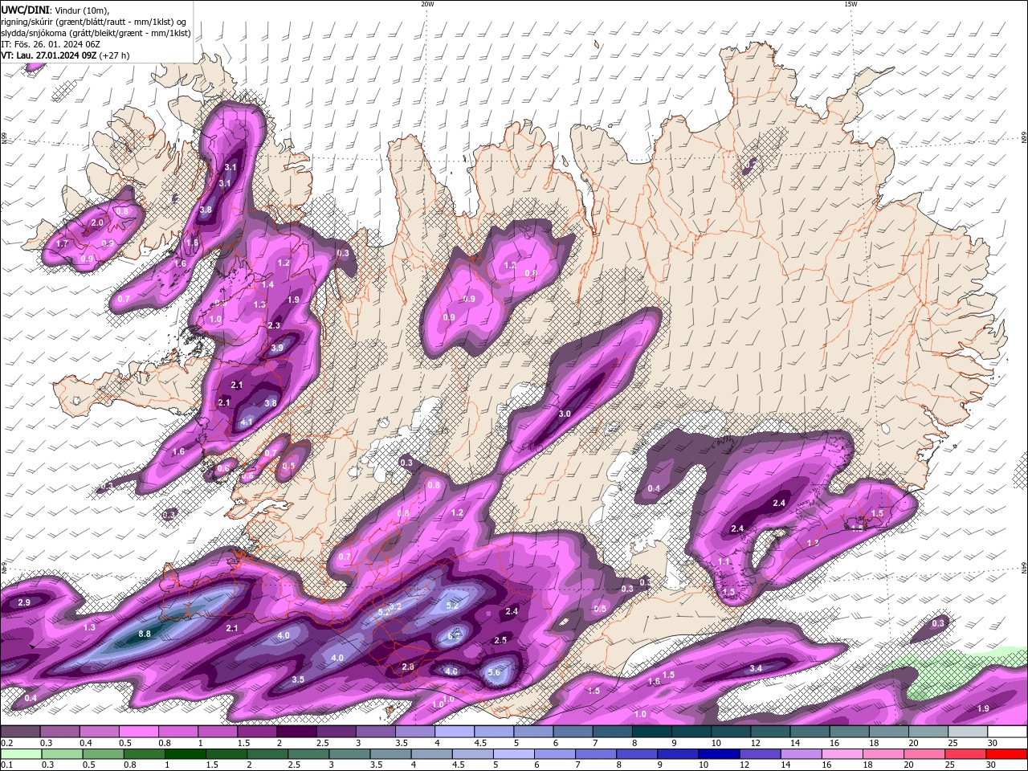The height and width of the screenshot is (771, 1028).
Task: Click the bright pink swatch above 0.5 in upper legend
Action: pos(138,732)
